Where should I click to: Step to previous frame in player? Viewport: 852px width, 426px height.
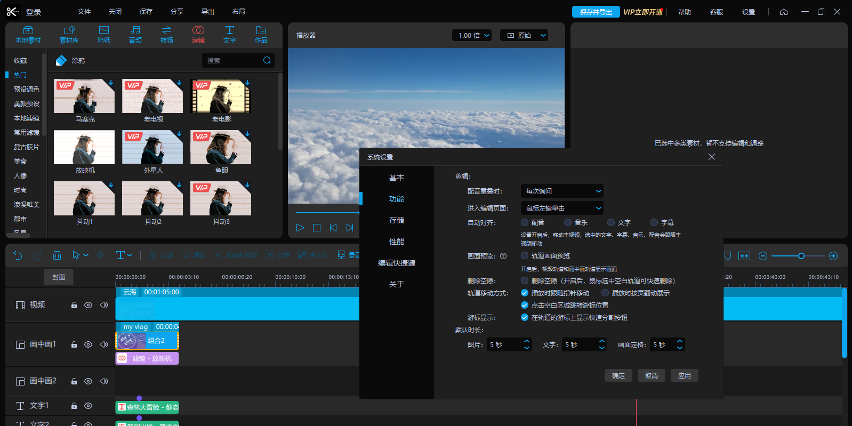click(333, 228)
